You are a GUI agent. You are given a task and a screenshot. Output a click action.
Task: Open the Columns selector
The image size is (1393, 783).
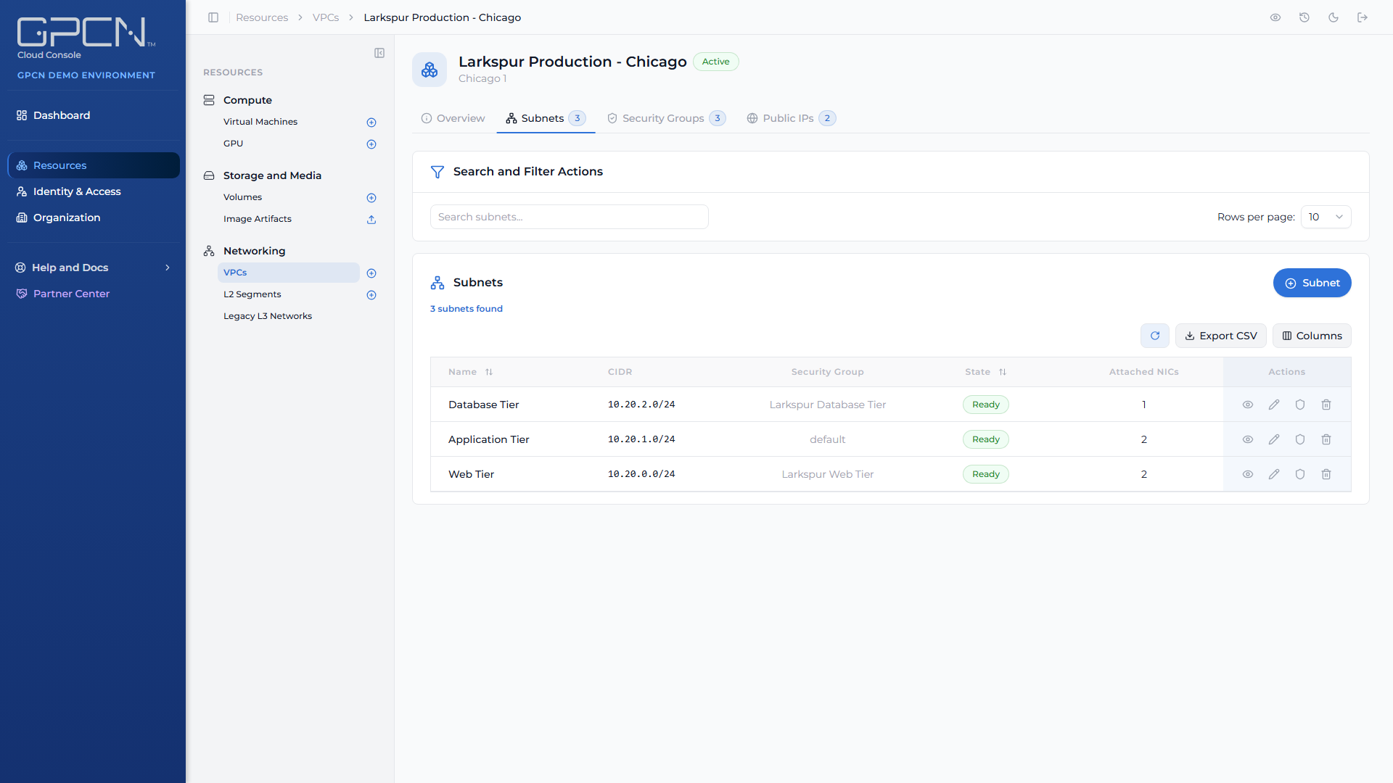point(1312,336)
